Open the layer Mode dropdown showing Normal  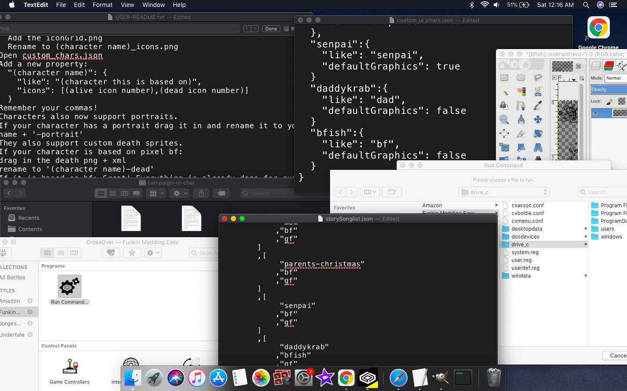point(616,78)
